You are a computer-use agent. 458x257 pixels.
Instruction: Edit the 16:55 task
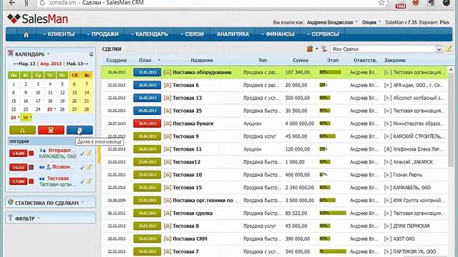[89, 167]
